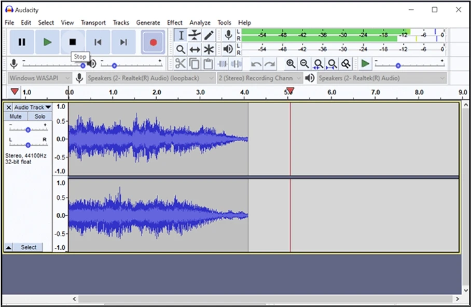Screen dimensions: 471x307
Task: Click the Copy icon
Action: click(195, 64)
